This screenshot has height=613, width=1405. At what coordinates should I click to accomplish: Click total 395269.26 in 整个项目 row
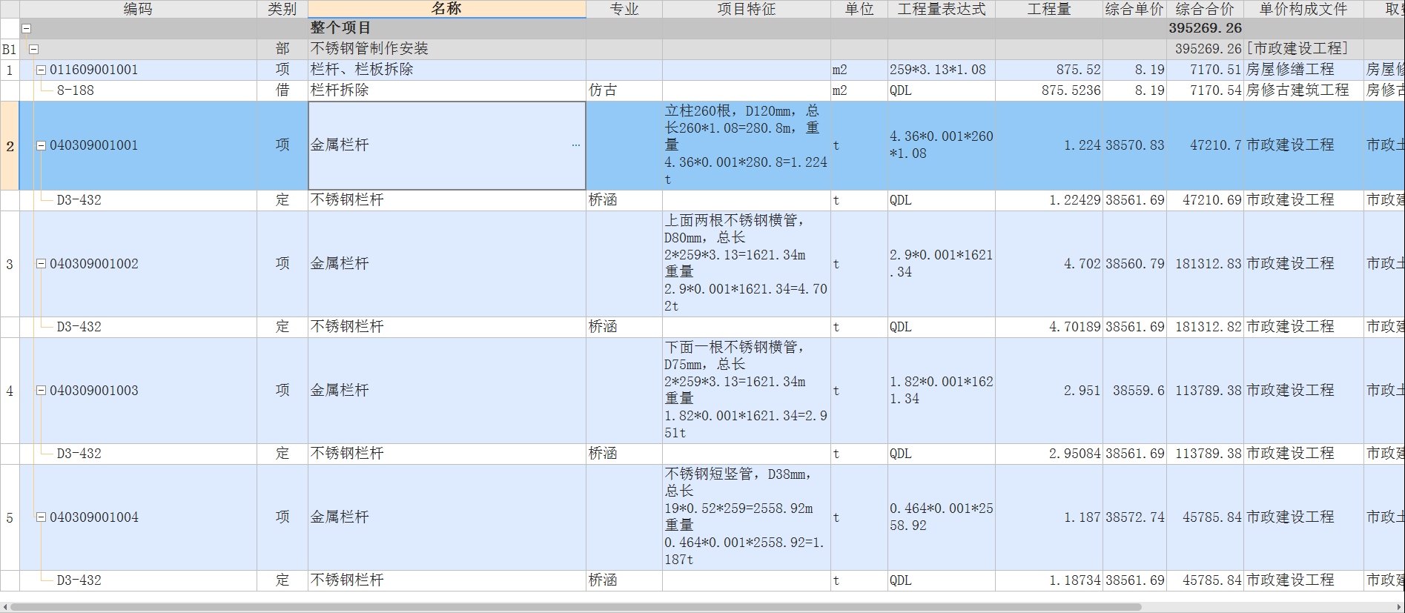(x=1205, y=28)
